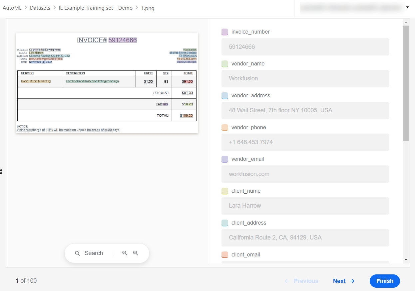Image resolution: width=415 pixels, height=291 pixels.
Task: Click the zoom in magnifier icon
Action: coord(136,253)
